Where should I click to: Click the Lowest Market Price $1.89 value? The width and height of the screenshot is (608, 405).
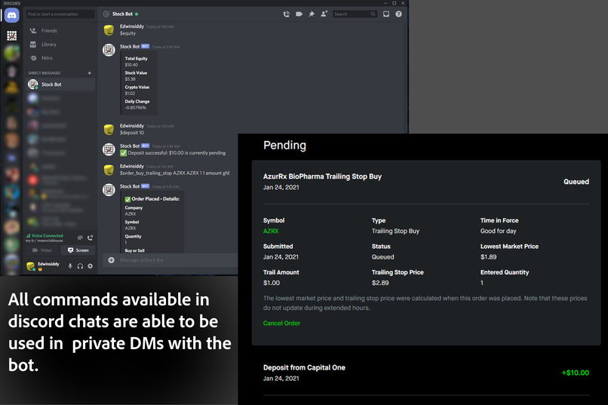(488, 257)
